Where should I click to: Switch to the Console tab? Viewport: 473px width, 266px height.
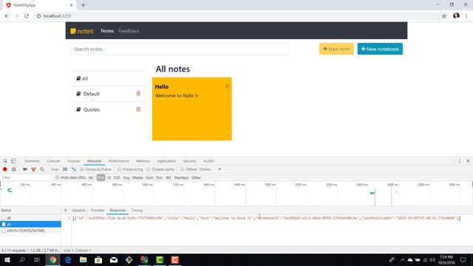tap(53, 161)
